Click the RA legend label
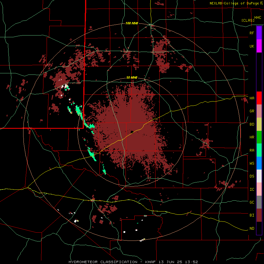The width and height of the screenshot is (264, 264). pos(252,150)
